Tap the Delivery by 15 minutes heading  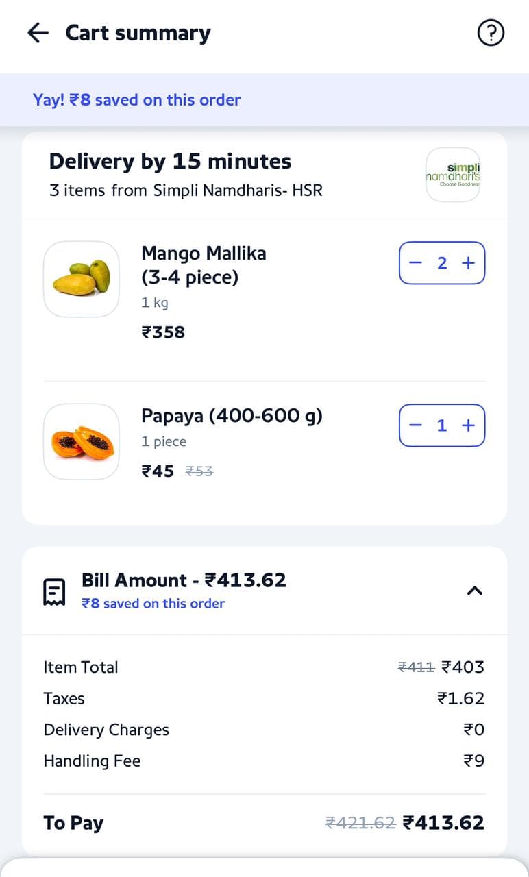[170, 162]
